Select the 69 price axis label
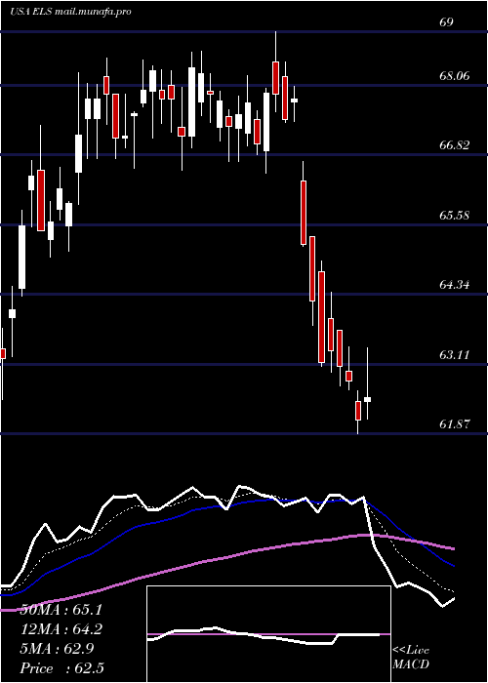The height and width of the screenshot is (683, 488). [x=447, y=22]
